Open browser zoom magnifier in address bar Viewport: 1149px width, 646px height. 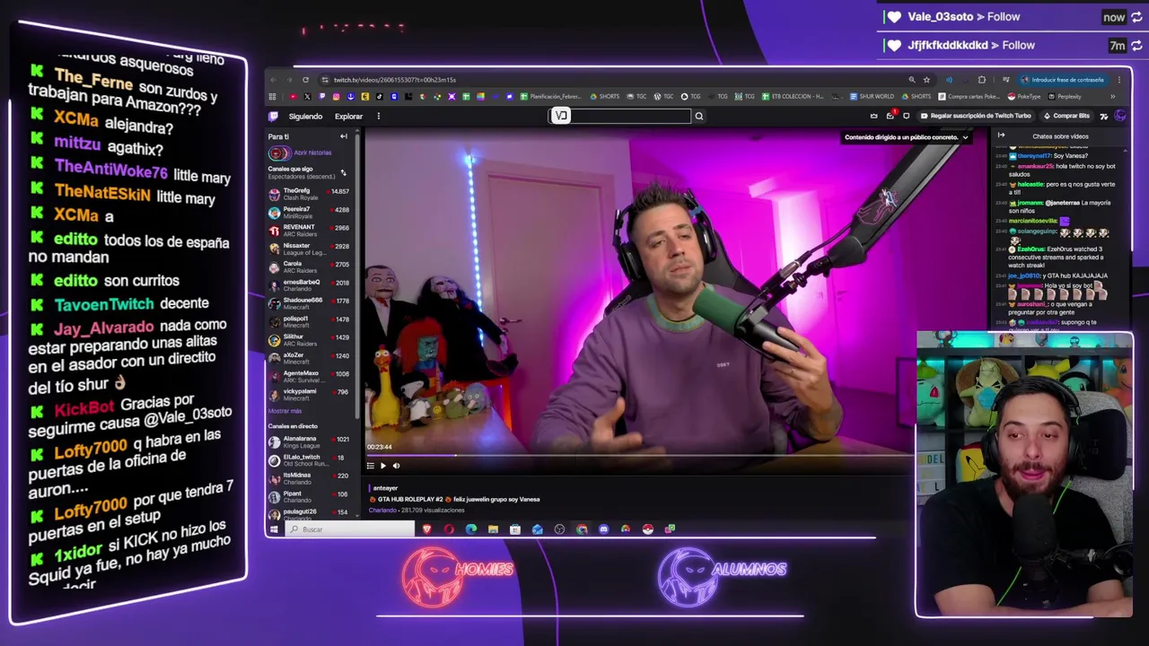912,80
